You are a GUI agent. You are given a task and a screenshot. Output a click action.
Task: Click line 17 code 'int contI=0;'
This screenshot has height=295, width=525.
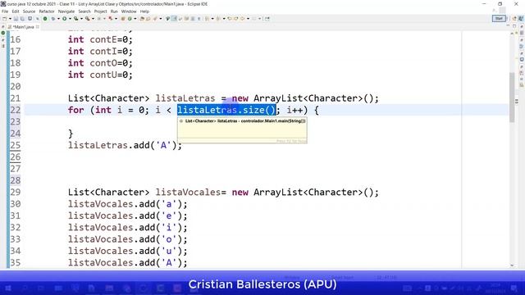[100, 51]
